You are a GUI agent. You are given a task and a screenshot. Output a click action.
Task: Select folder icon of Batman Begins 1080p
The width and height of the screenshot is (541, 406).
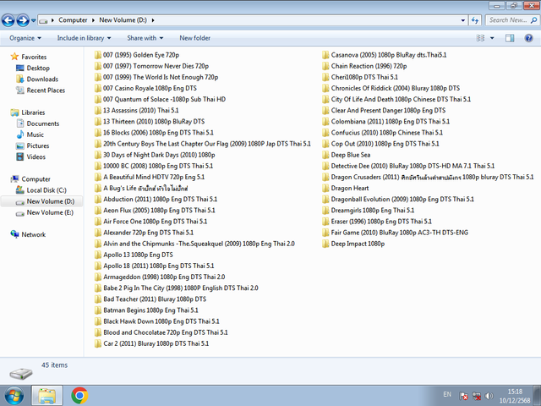(98, 310)
